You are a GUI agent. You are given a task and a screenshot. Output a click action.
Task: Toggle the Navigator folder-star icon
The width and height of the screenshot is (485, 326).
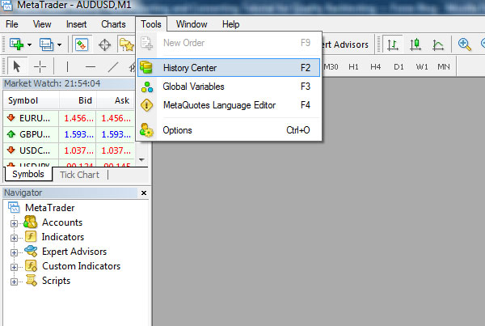tap(127, 44)
